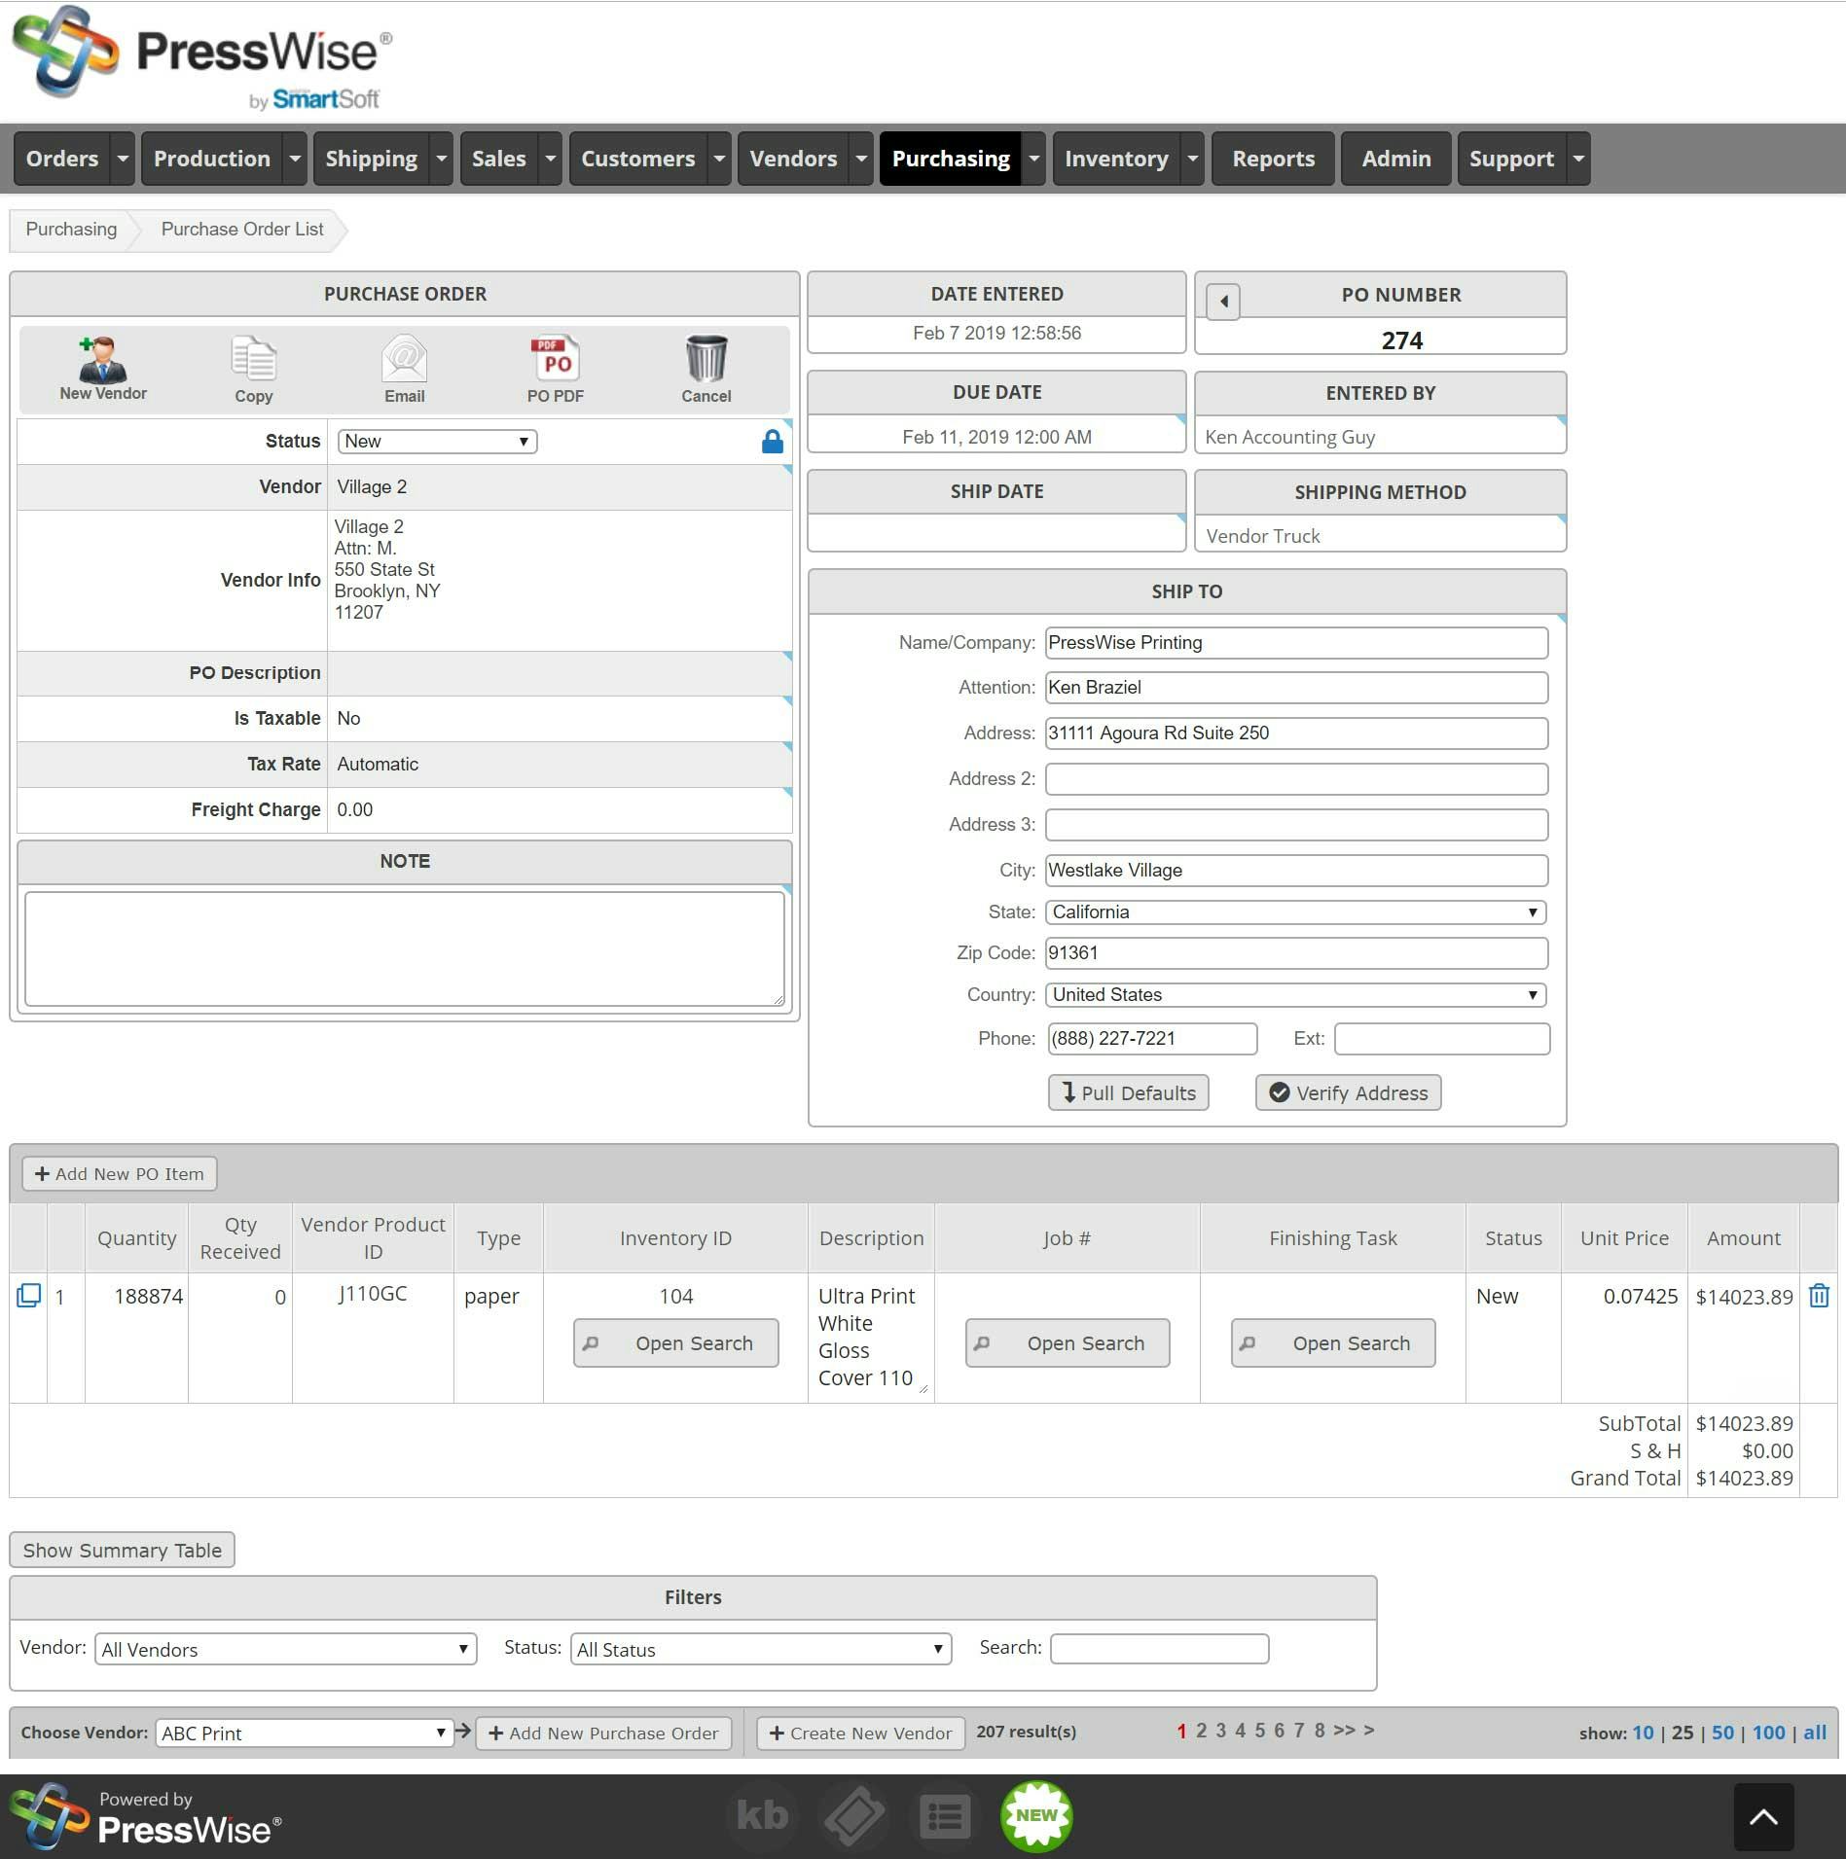1846x1859 pixels.
Task: Click the scroll-to-top arrow button
Action: pyautogui.click(x=1763, y=1816)
